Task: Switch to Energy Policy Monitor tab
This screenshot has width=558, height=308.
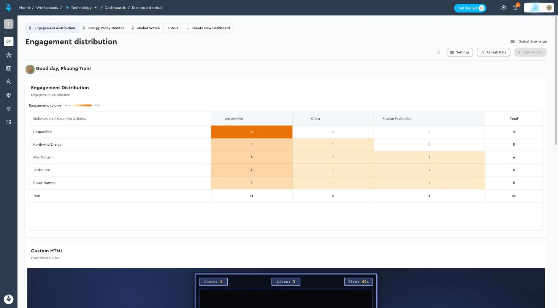Action: 103,28
